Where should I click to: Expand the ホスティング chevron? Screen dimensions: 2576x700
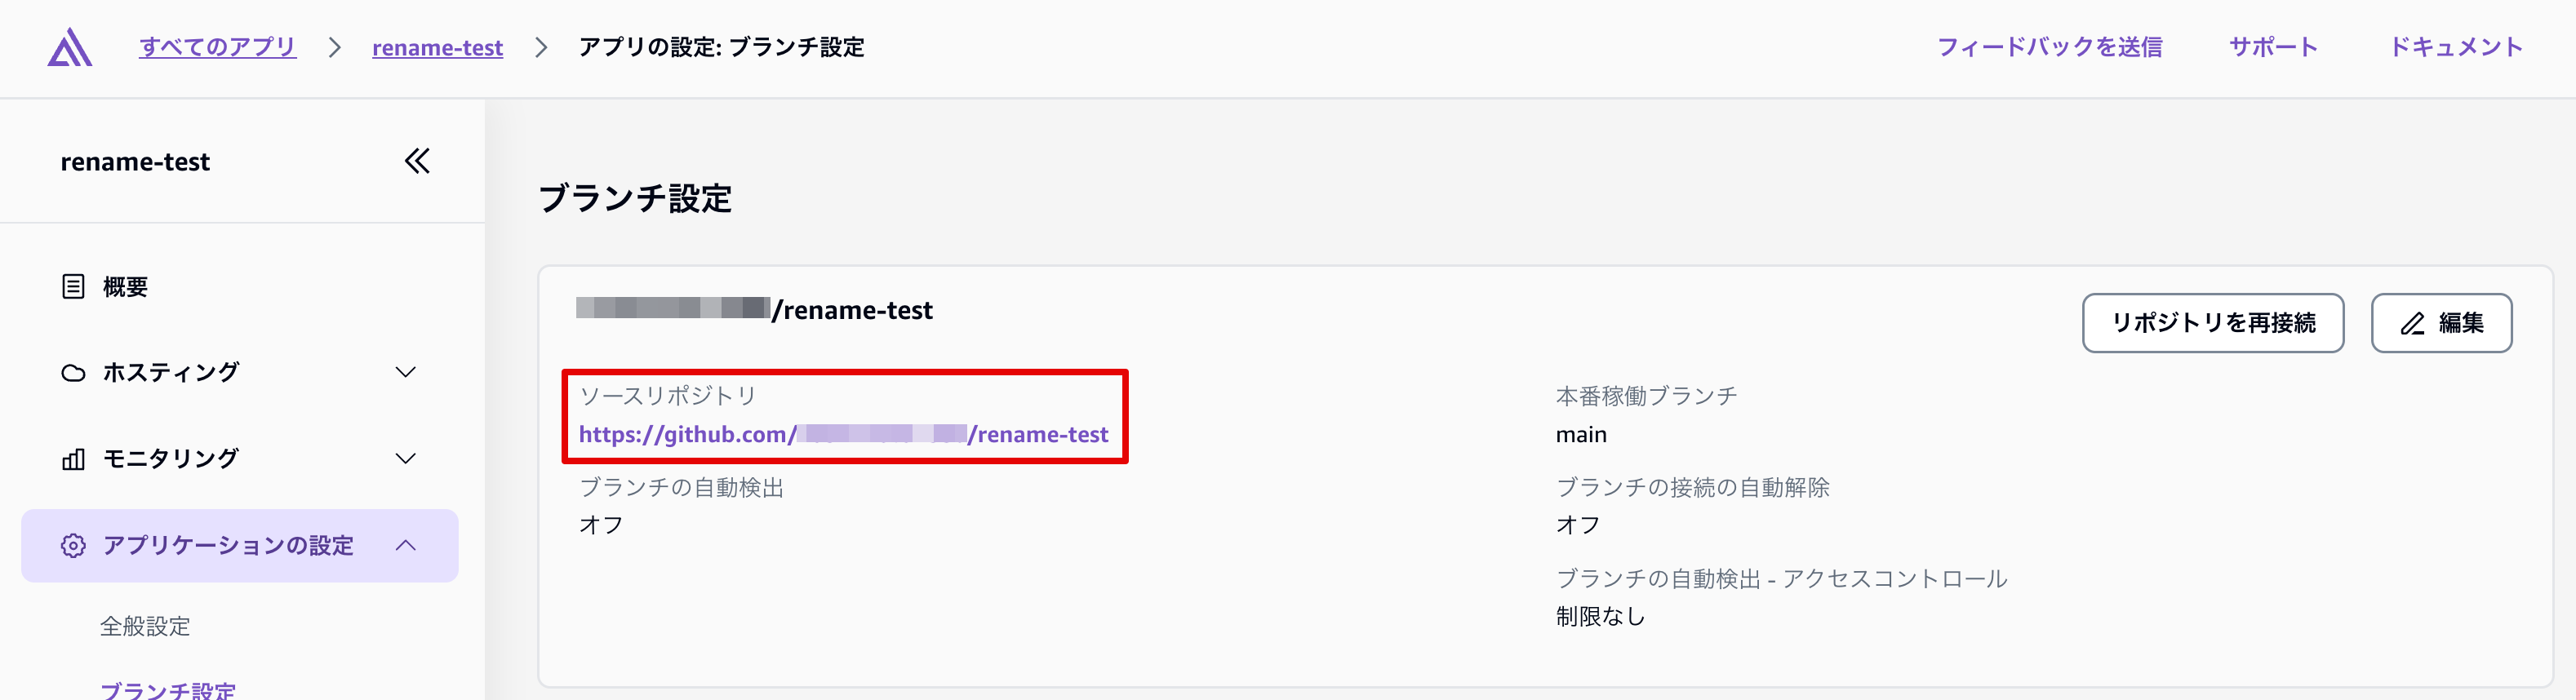click(405, 373)
